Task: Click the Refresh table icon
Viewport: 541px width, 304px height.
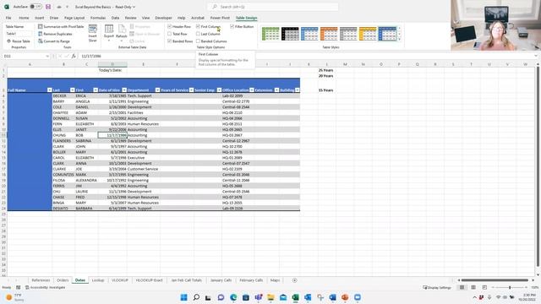Action: 122,32
